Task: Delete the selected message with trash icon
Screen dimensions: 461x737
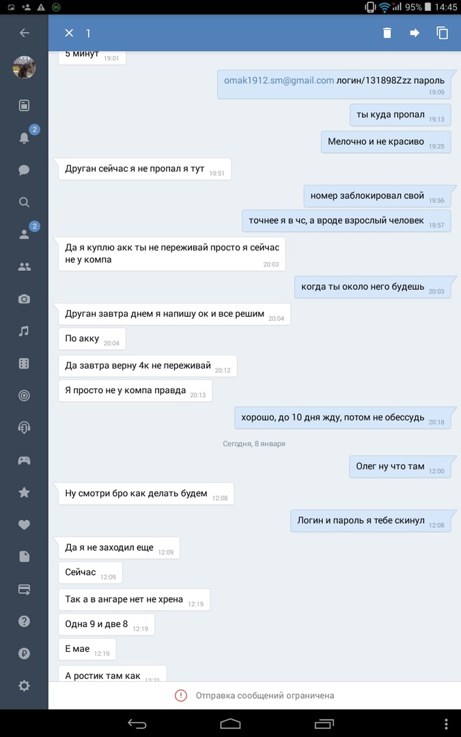Action: (387, 33)
